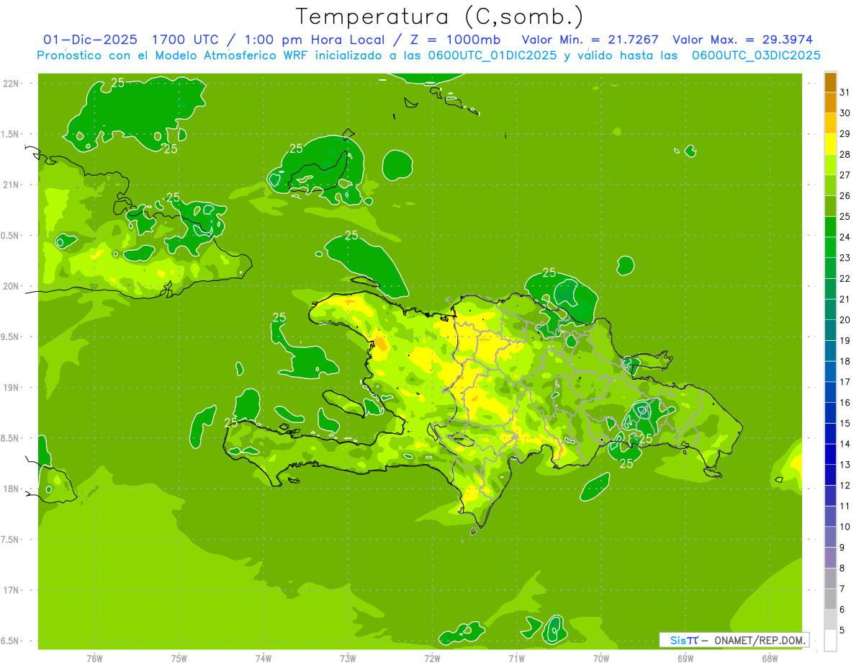Click the '22N' latitude label
The width and height of the screenshot is (864, 668).
[12, 84]
